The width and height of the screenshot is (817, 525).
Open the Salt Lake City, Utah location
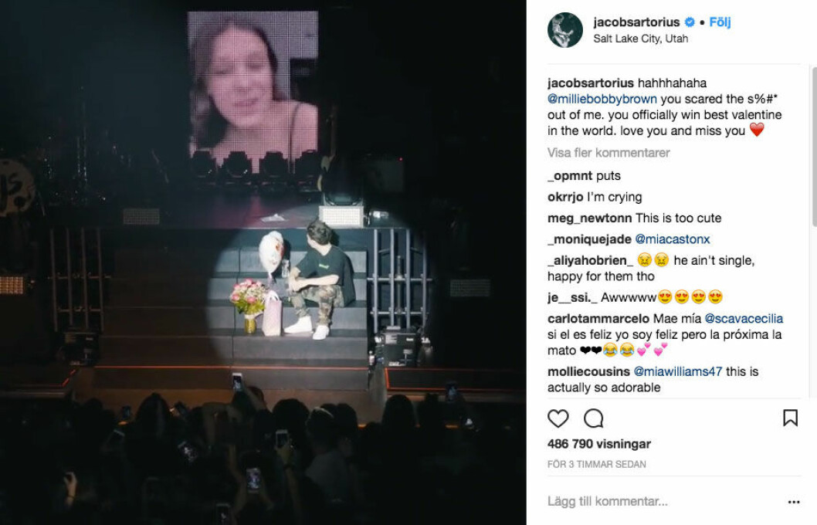tap(640, 39)
